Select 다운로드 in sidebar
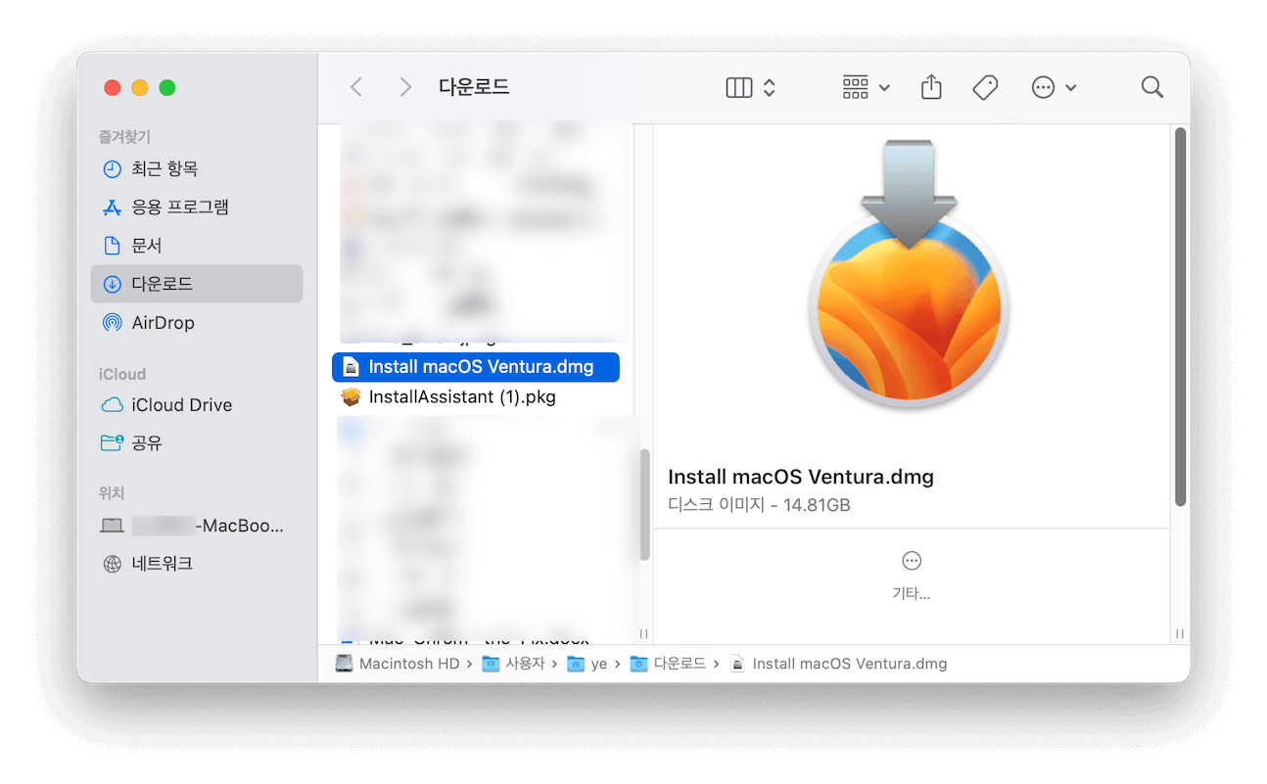 coord(197,284)
